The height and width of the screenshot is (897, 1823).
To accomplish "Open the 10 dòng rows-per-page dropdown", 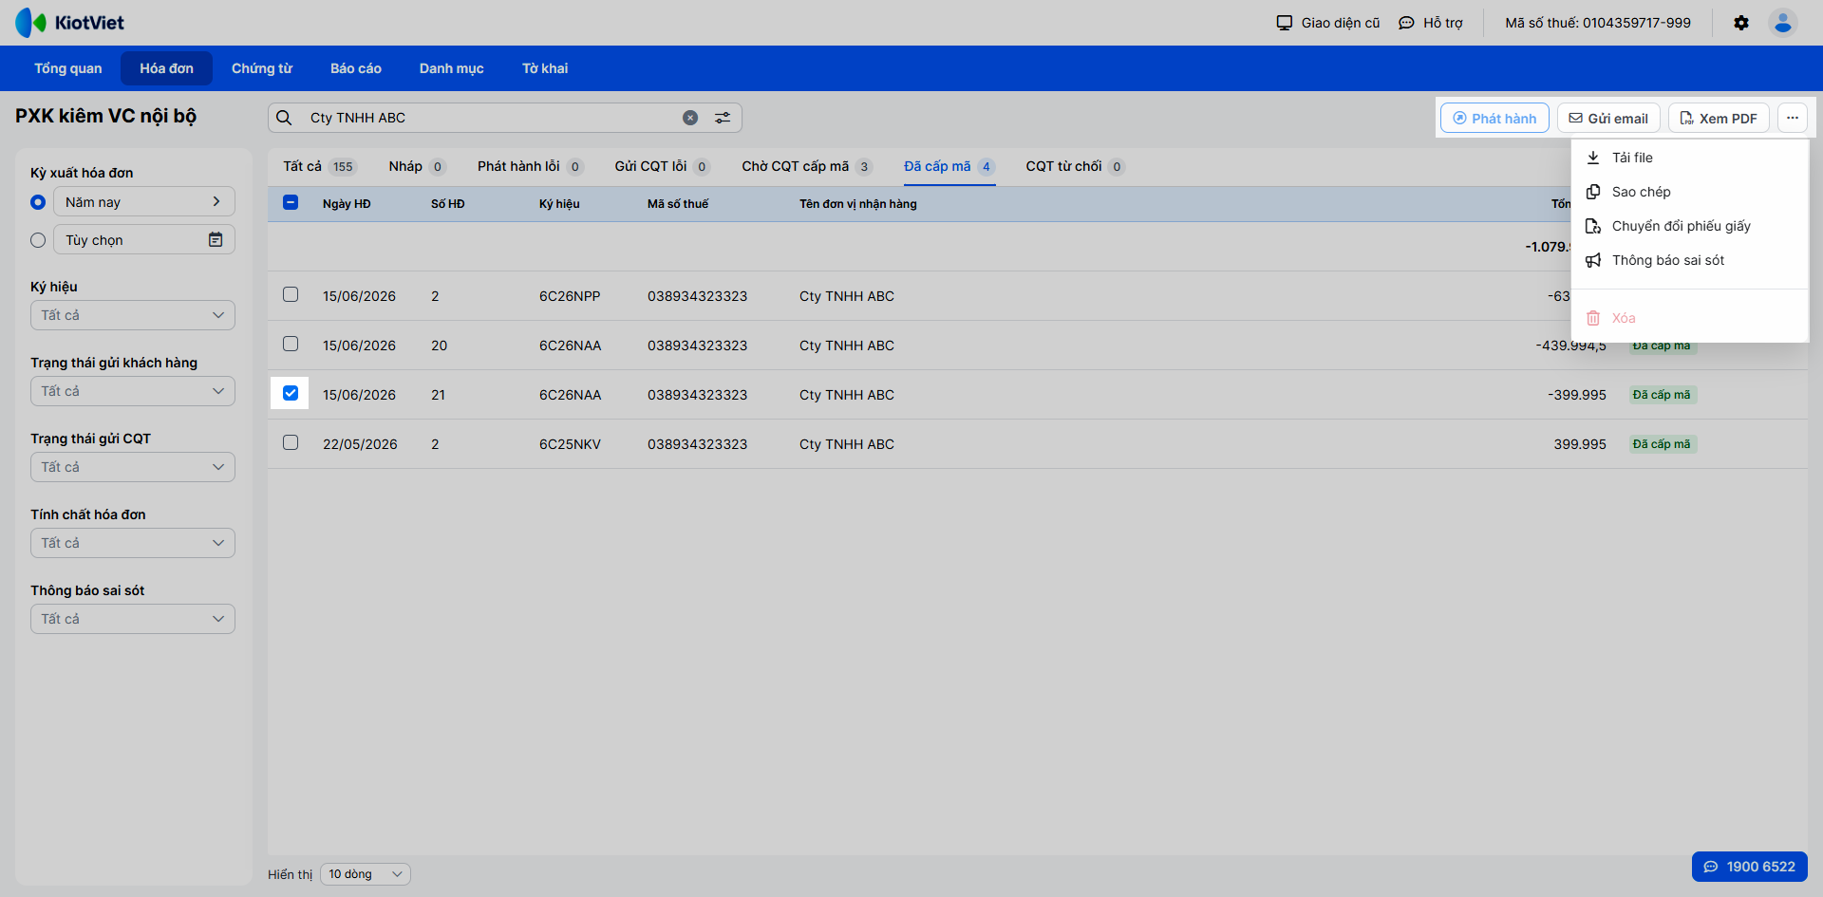I will (366, 874).
